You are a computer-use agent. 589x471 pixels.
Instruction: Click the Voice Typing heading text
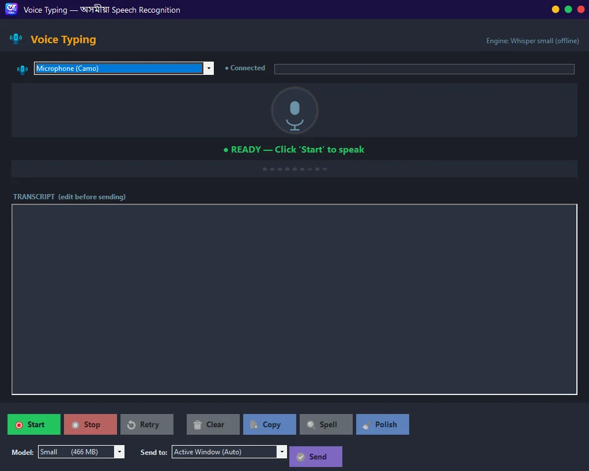click(x=63, y=39)
